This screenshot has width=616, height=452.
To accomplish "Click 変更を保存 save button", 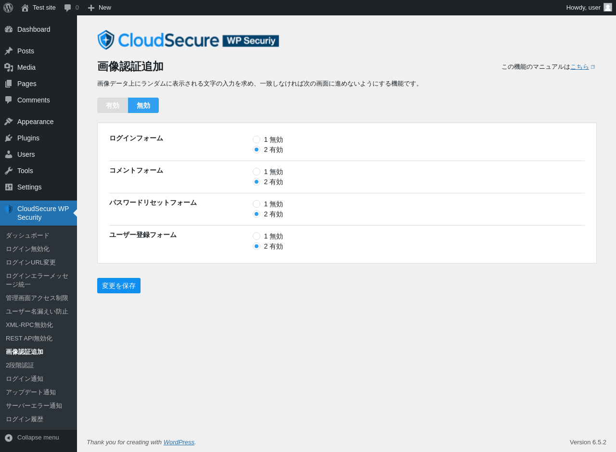I will (x=119, y=286).
